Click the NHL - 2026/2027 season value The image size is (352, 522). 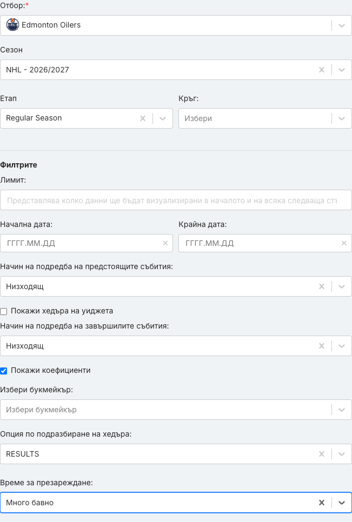(x=37, y=70)
